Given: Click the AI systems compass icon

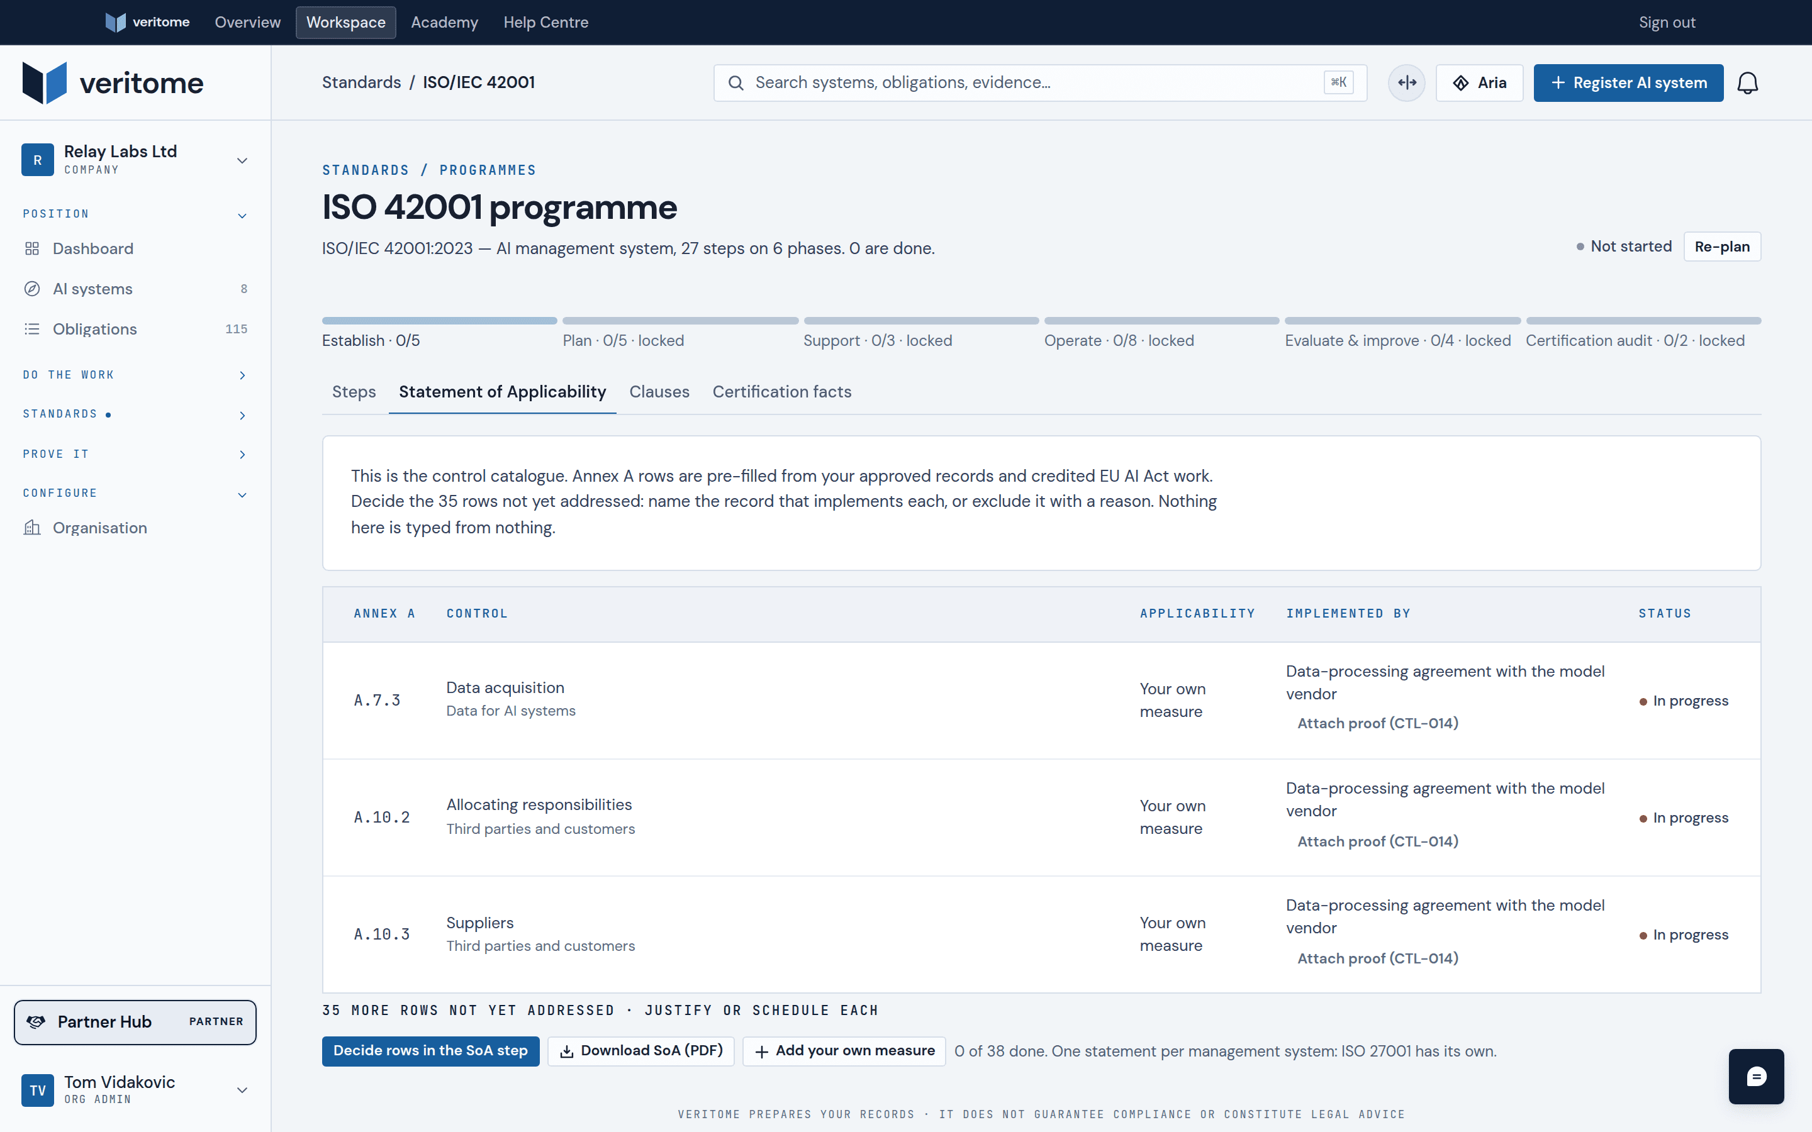Looking at the screenshot, I should (31, 289).
